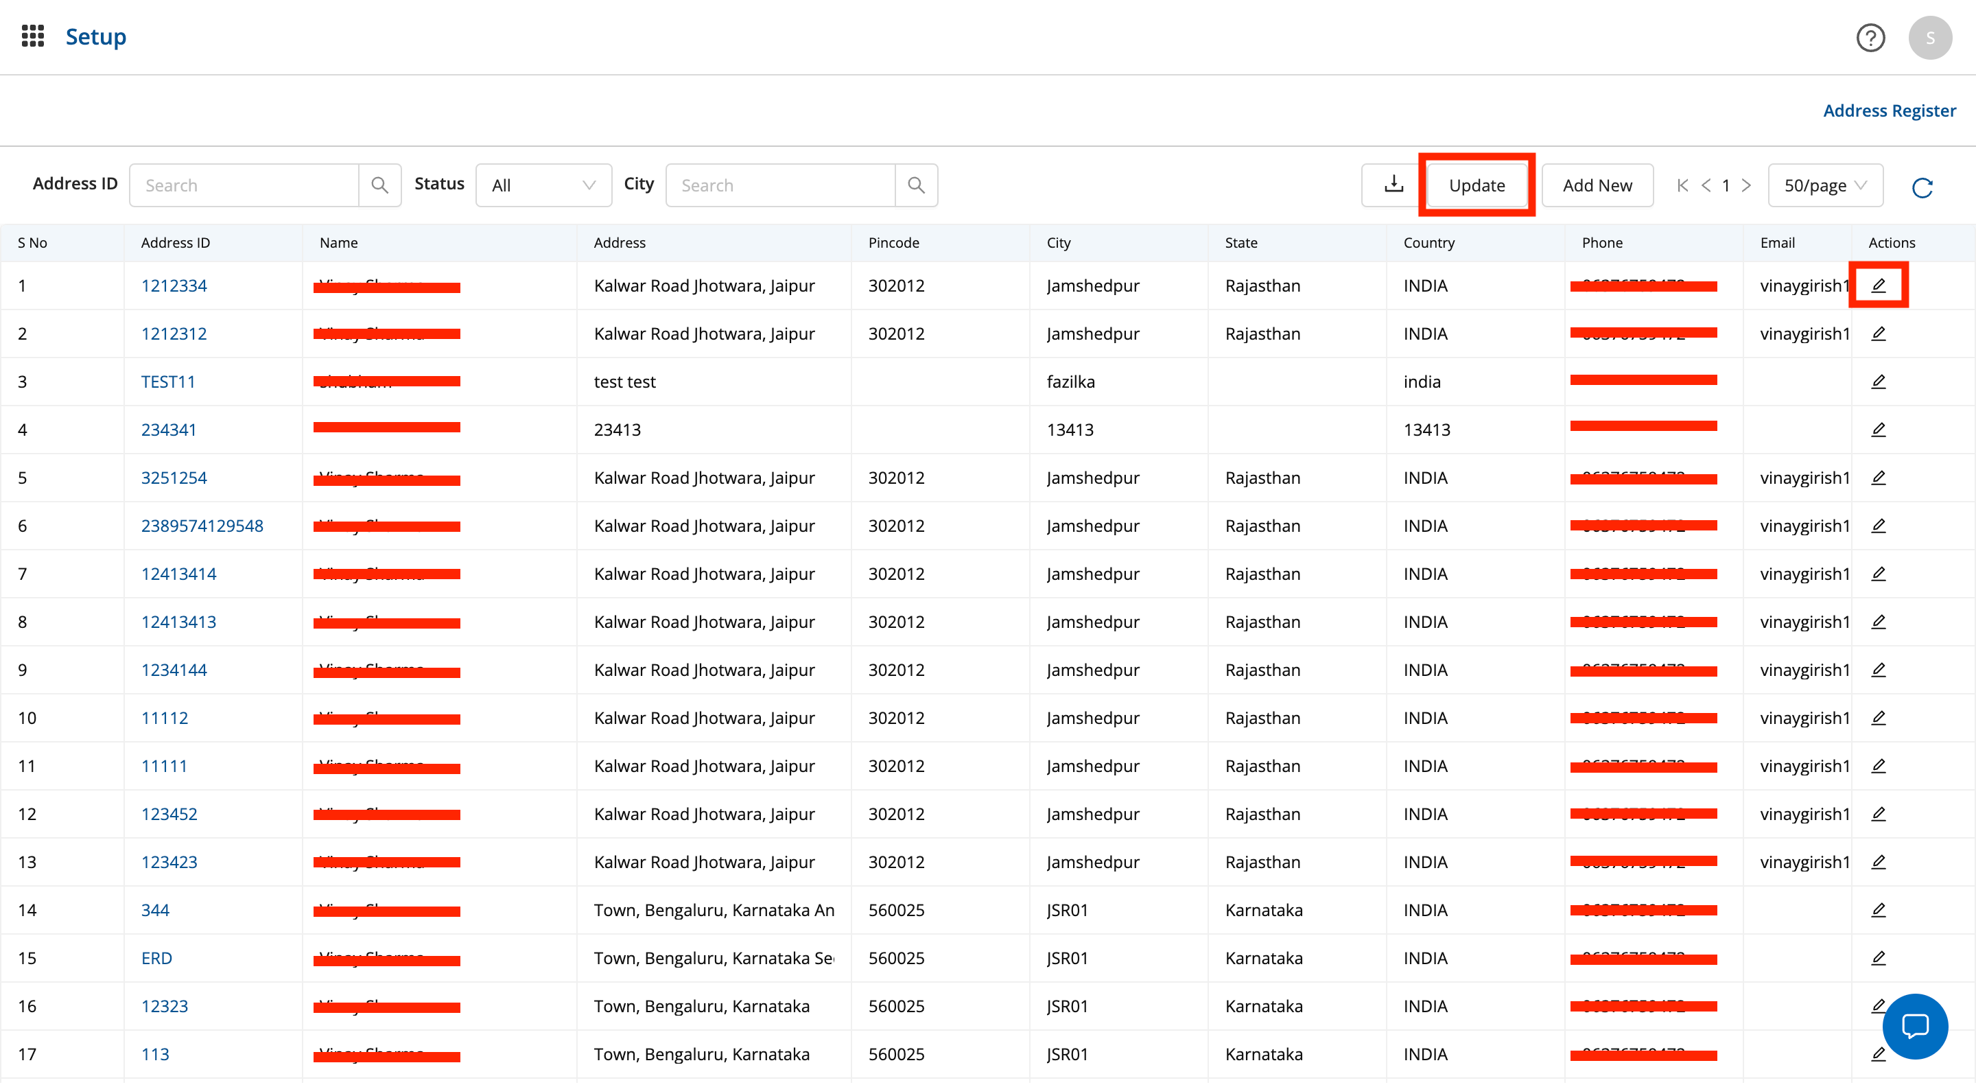Click Address ID search magnifier icon
1976x1087 pixels.
pyautogui.click(x=379, y=185)
